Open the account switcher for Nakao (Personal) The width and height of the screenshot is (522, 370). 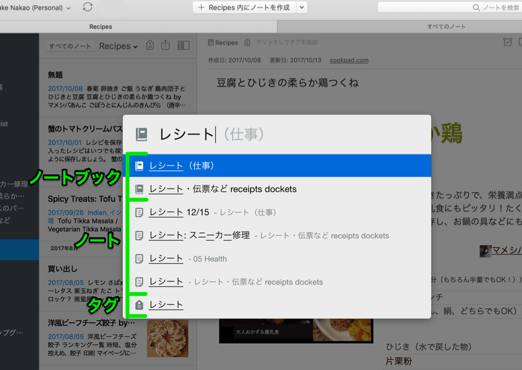click(x=35, y=8)
